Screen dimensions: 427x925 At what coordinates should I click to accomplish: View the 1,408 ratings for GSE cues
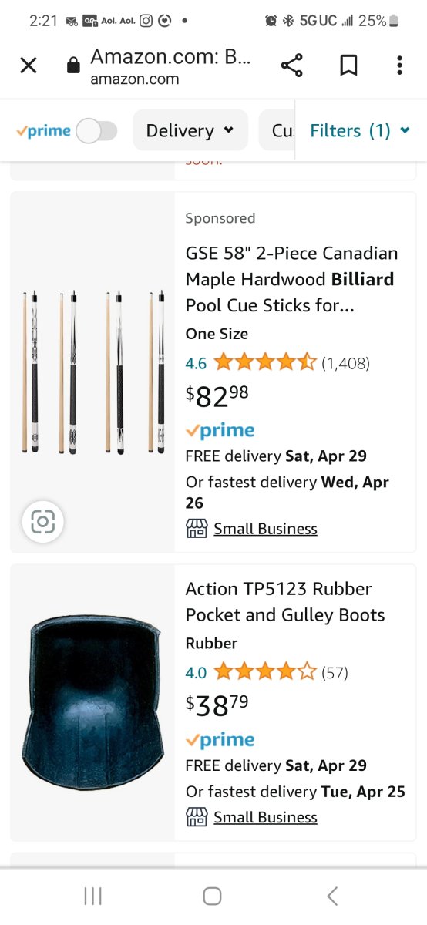coord(345,362)
